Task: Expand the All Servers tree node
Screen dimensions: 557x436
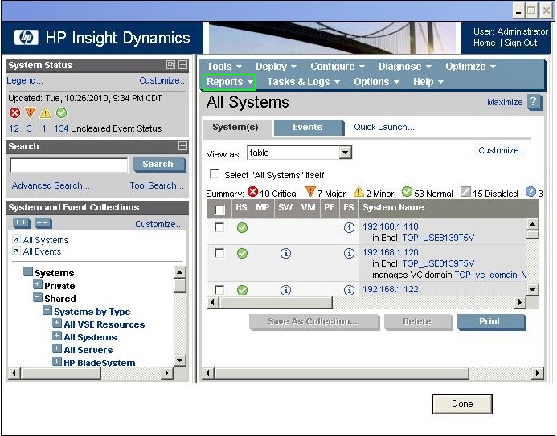Action: click(x=57, y=348)
